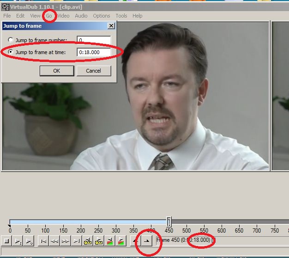Click the VirtualDub gear icon in the title bar

click(5, 7)
